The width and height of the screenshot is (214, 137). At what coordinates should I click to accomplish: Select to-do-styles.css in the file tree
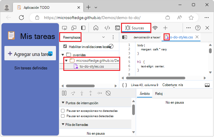click(92, 66)
